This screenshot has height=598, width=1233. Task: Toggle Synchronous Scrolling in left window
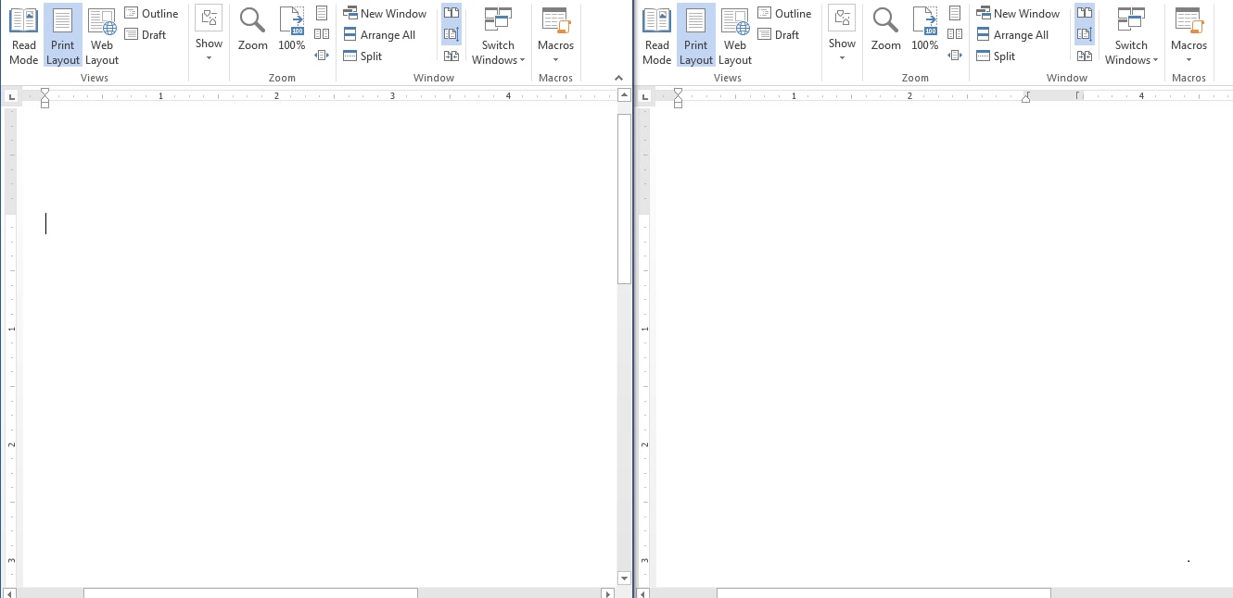click(x=451, y=34)
